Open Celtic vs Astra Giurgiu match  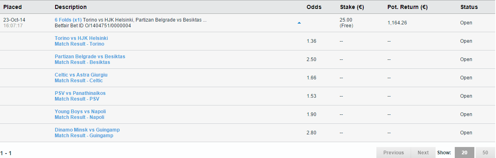click(81, 75)
